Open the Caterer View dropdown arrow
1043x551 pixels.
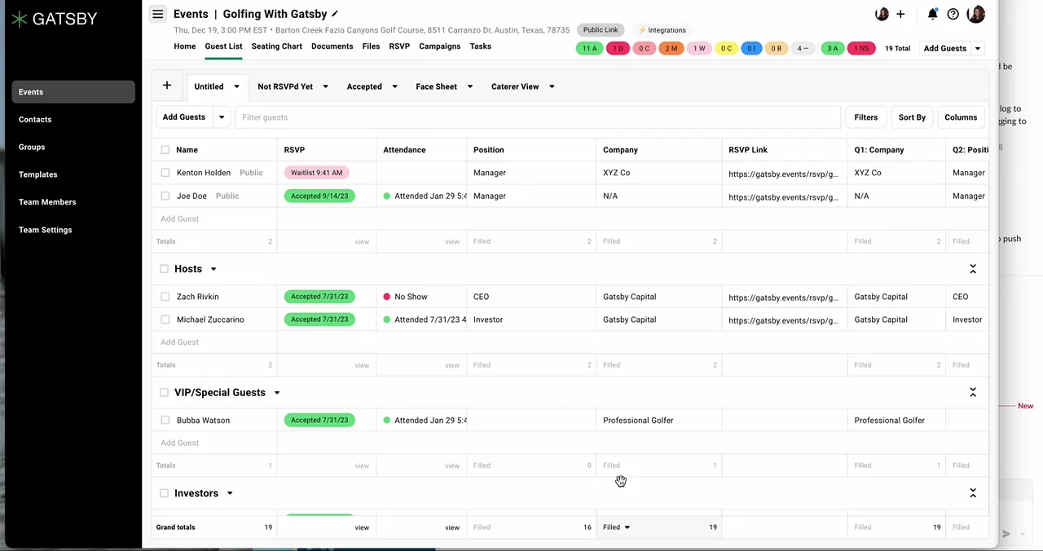point(552,86)
